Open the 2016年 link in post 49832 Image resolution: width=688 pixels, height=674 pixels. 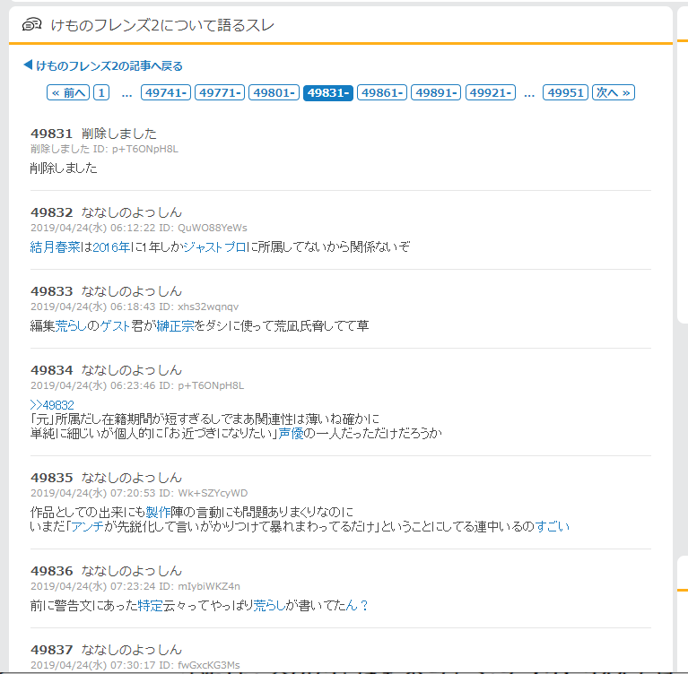pos(111,246)
